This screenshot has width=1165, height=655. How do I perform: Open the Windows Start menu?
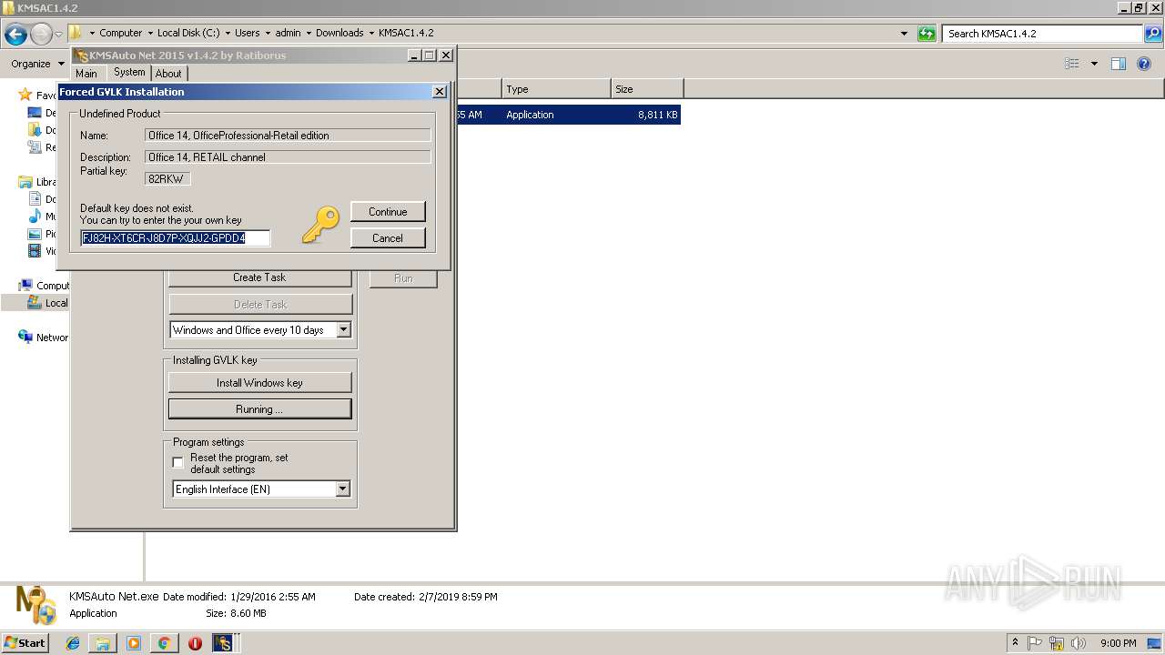pos(25,642)
